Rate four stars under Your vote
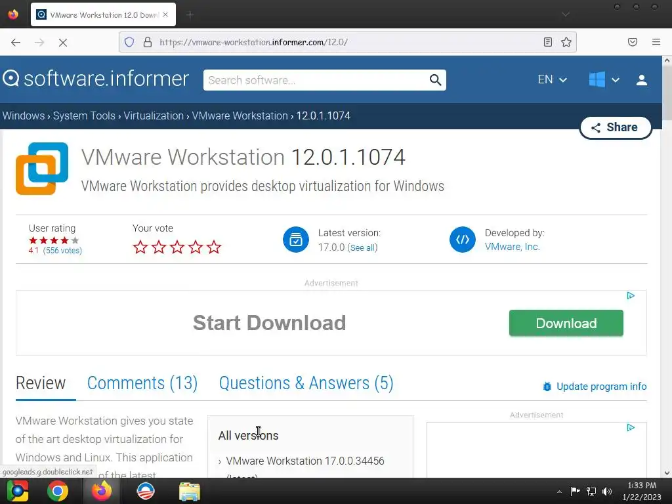 (196, 247)
